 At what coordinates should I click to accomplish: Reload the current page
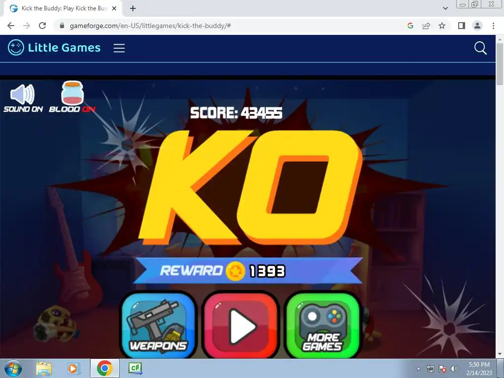click(x=42, y=26)
